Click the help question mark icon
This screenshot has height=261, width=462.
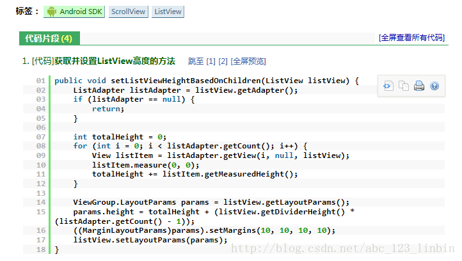(x=434, y=86)
